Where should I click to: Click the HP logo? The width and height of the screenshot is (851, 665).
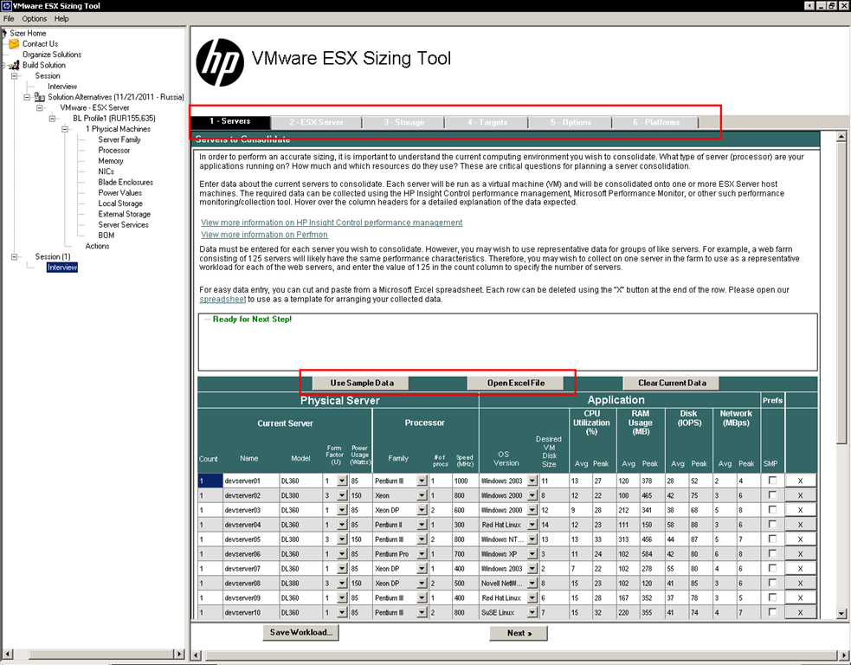tap(220, 61)
